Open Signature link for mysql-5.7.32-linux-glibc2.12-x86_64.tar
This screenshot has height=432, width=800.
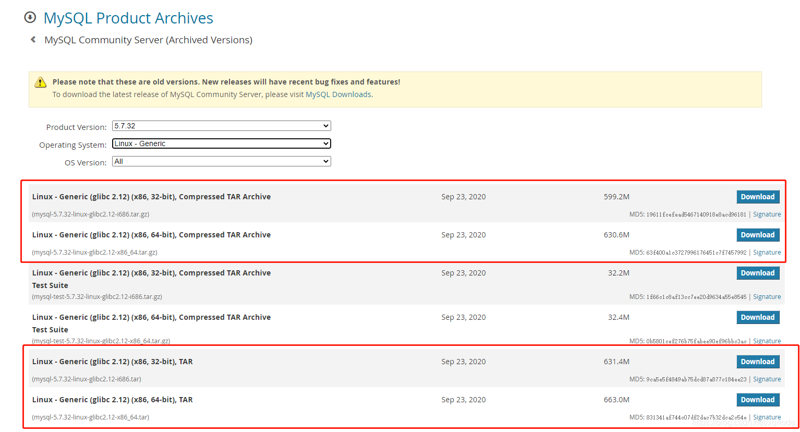[767, 417]
